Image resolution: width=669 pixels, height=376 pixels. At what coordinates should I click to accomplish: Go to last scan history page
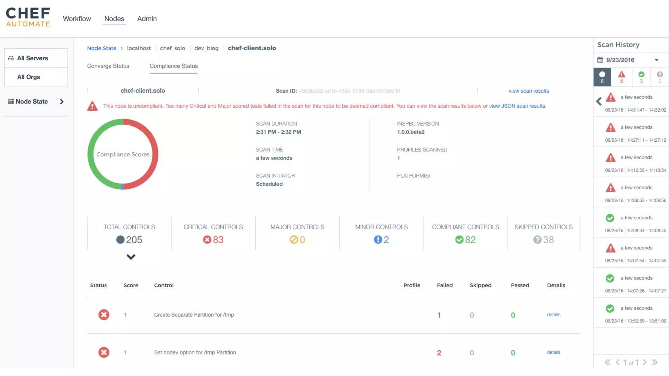tap(655, 362)
